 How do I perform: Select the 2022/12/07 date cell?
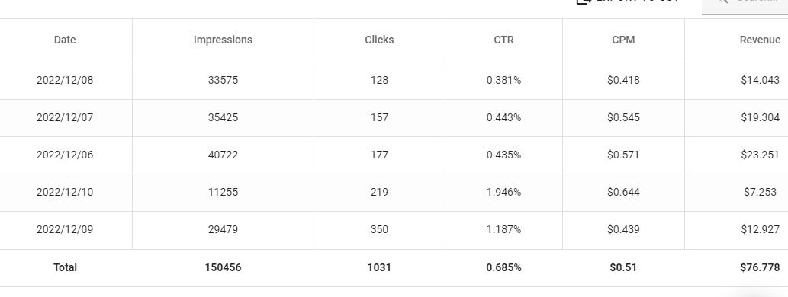point(65,117)
